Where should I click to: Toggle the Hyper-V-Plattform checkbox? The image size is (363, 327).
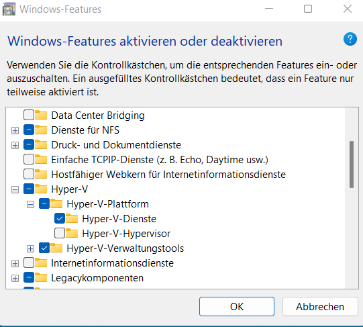click(x=44, y=203)
